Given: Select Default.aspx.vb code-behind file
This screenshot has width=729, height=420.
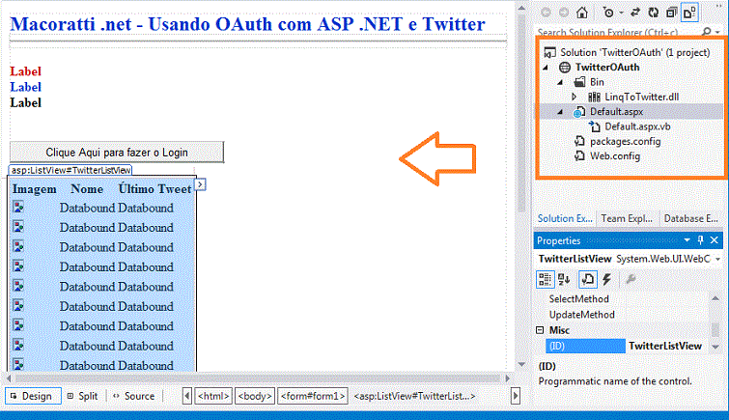Looking at the screenshot, I should click(637, 126).
